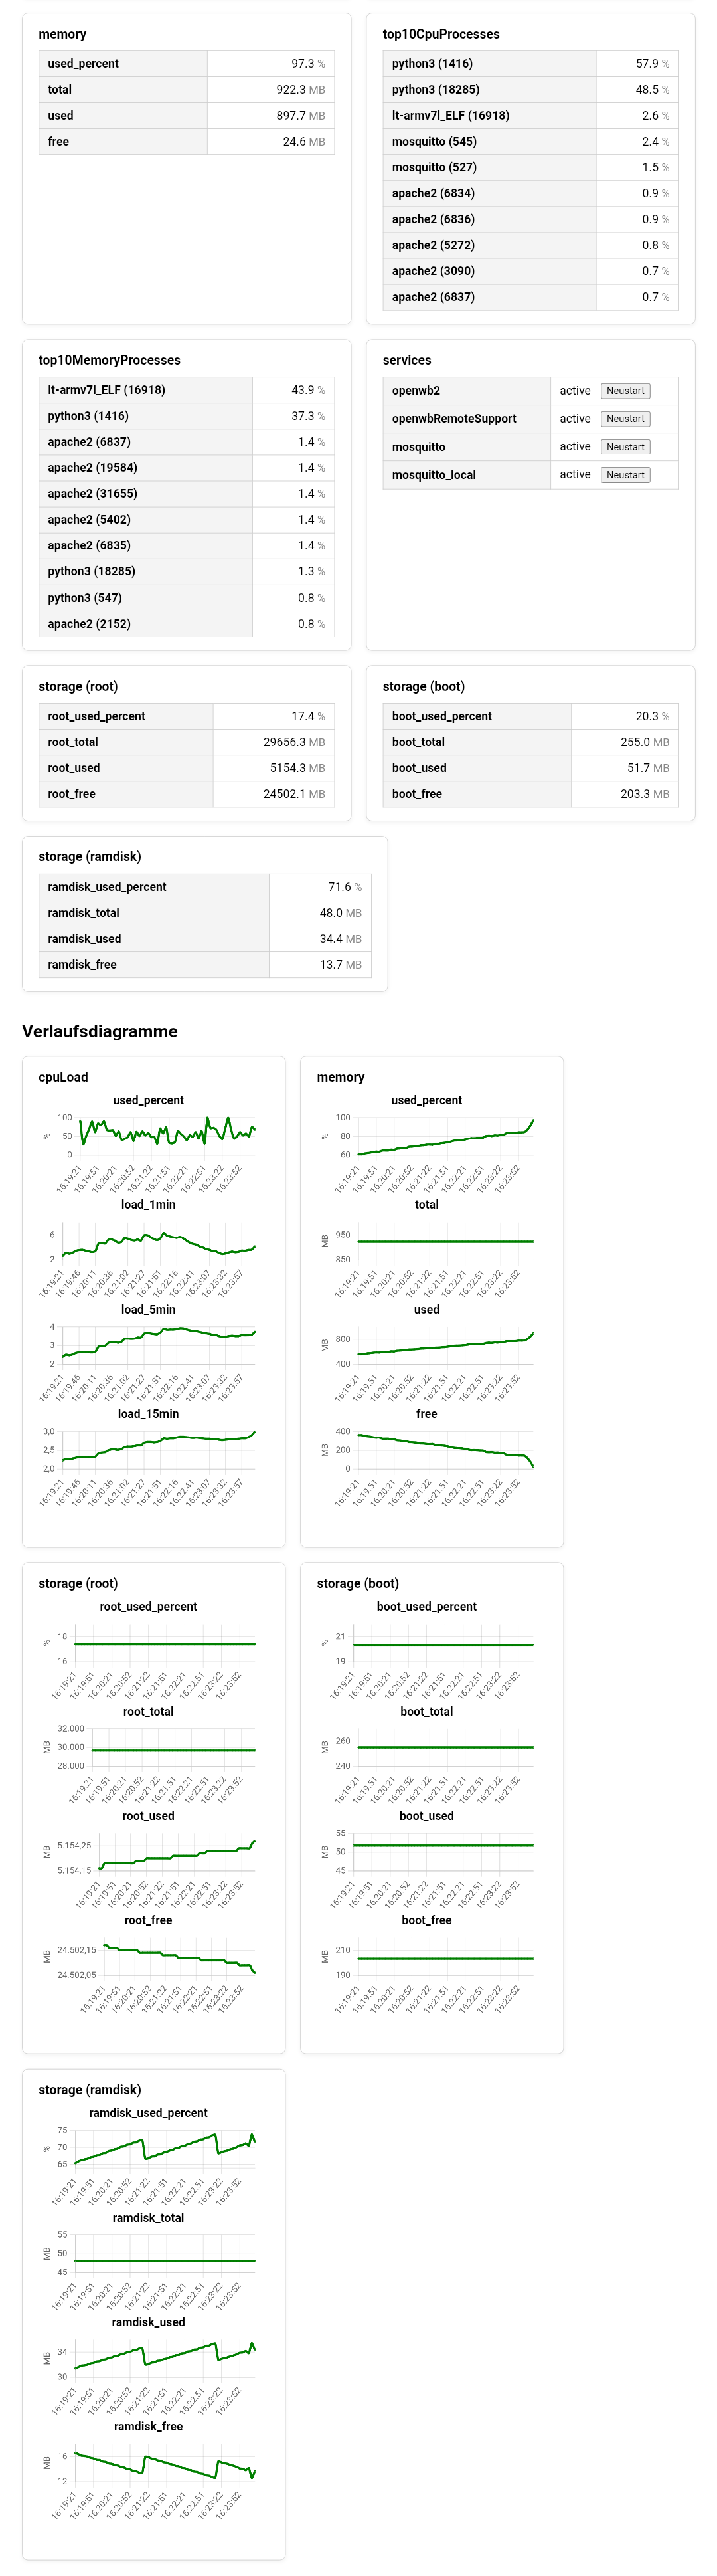
Task: Click the cpuLoad used_percent chart
Action: 160,1135
